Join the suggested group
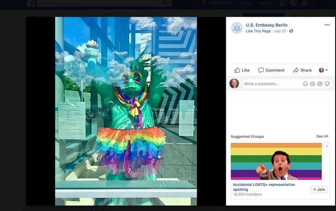This screenshot has width=336, height=211. tap(319, 190)
